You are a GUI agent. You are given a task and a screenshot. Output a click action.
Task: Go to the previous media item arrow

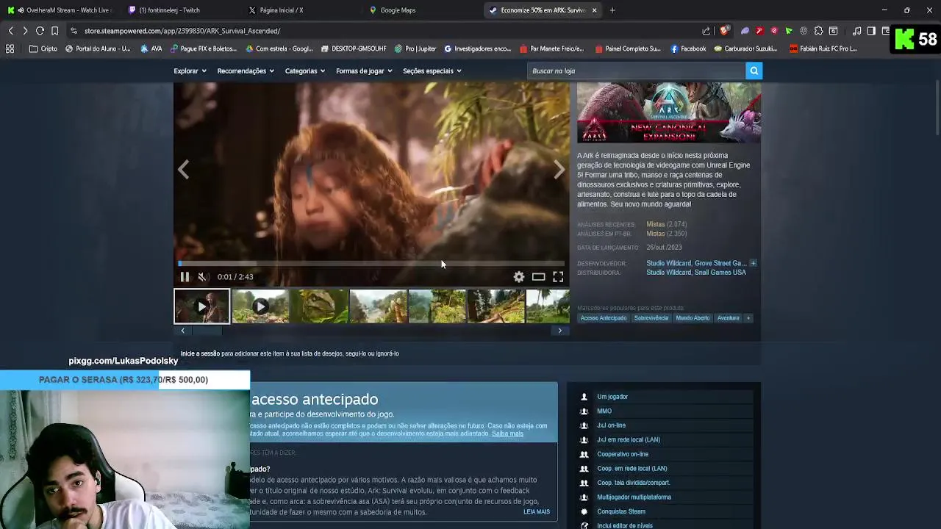184,170
